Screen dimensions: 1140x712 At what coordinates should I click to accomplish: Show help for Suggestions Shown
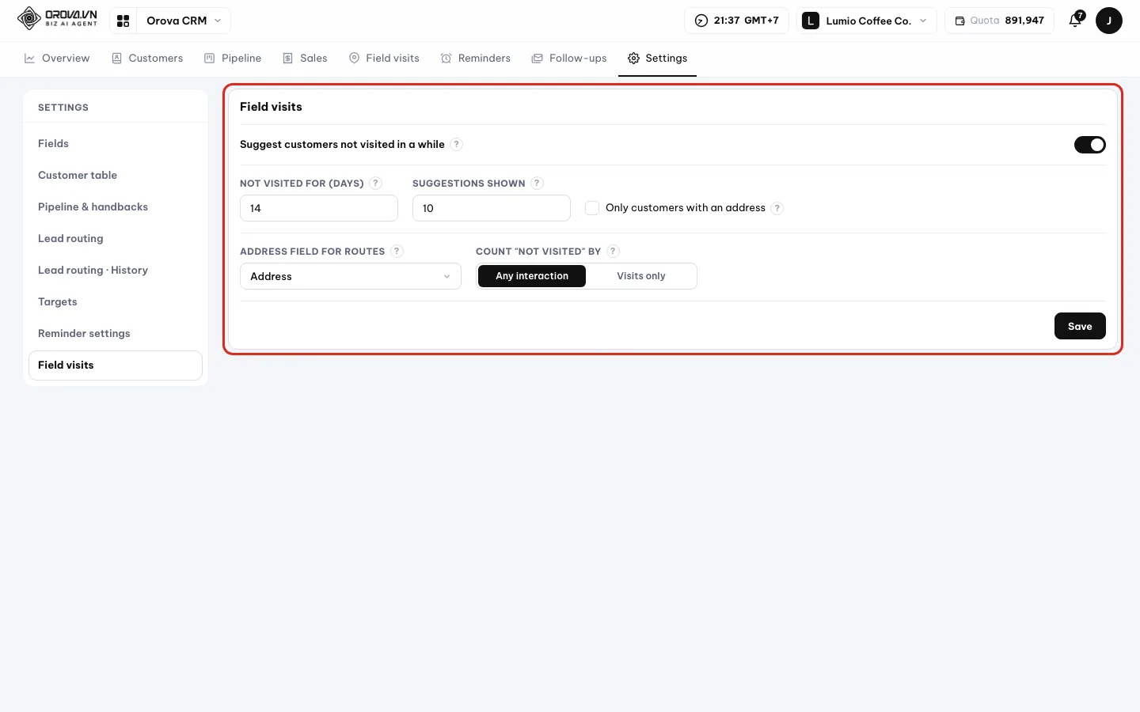pos(537,183)
